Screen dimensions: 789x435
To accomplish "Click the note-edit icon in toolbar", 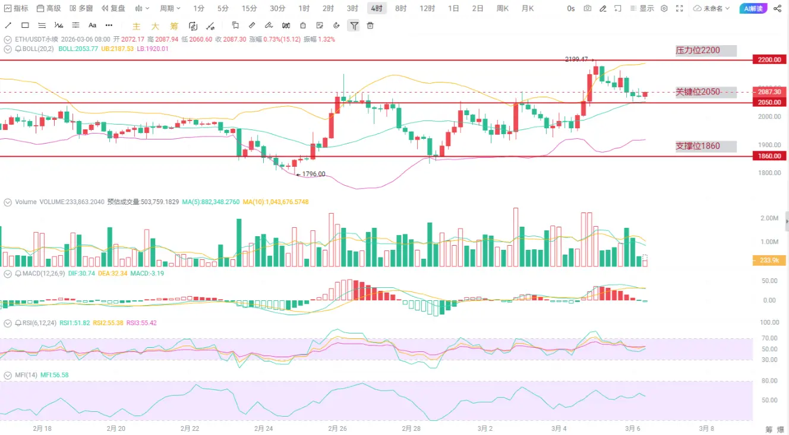I will pos(320,26).
